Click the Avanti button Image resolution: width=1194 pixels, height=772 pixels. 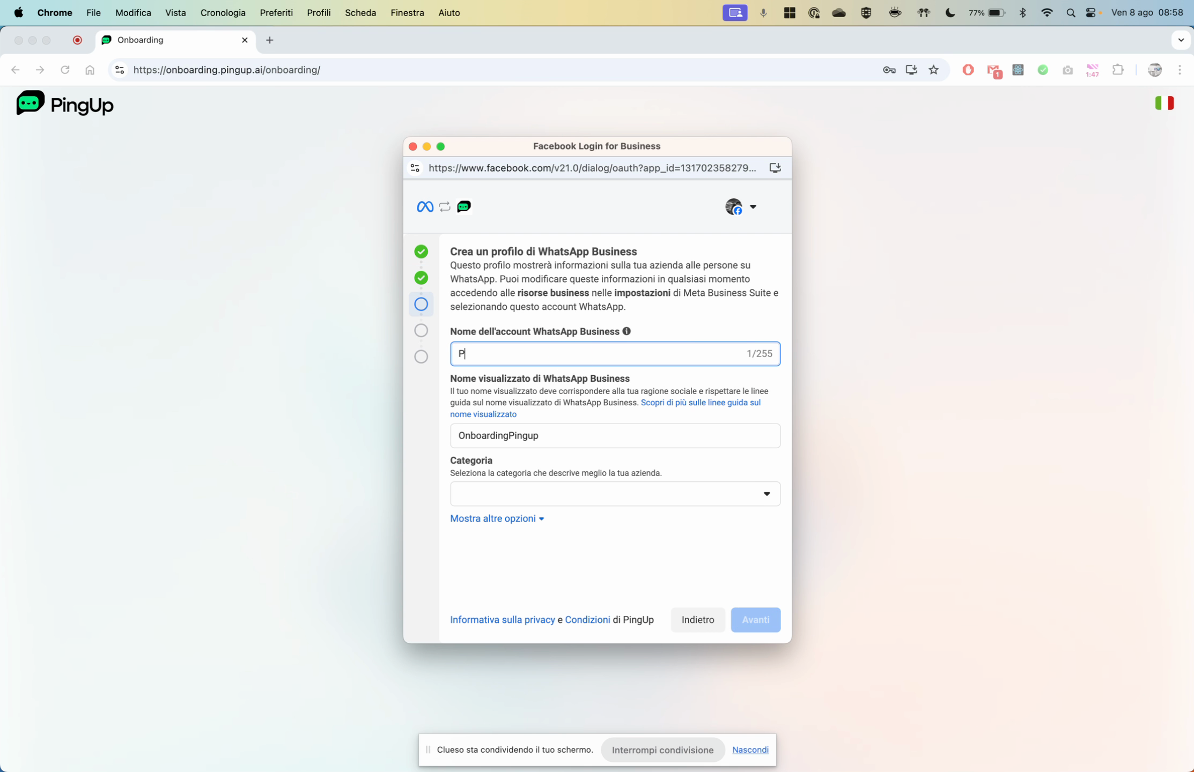click(755, 620)
